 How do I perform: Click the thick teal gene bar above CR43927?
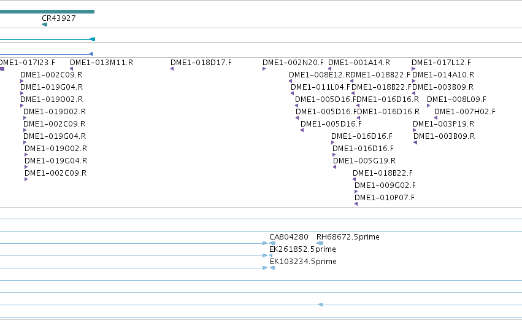(x=47, y=12)
